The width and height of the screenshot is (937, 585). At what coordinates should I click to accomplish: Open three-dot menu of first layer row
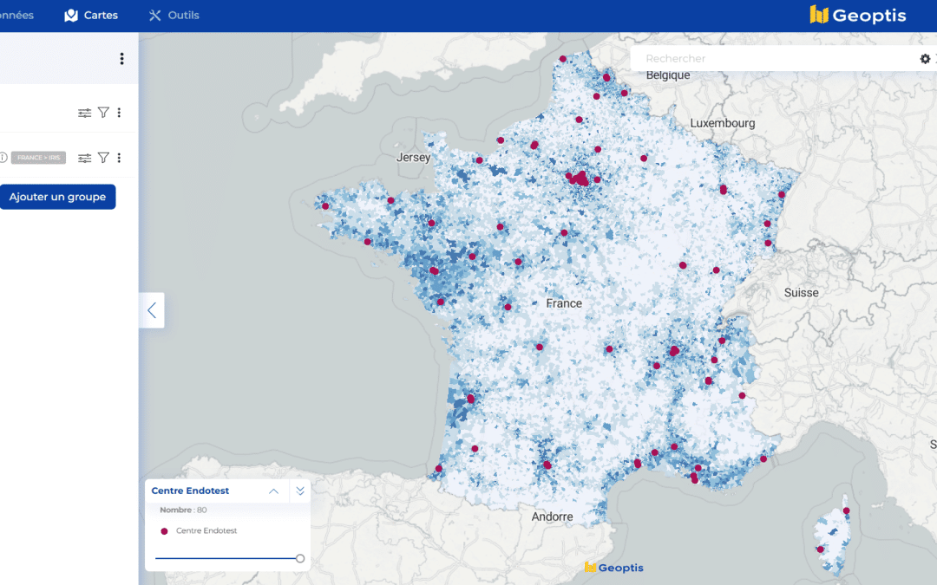coord(119,112)
